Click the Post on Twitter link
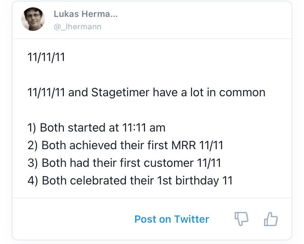The image size is (304, 244). [171, 219]
